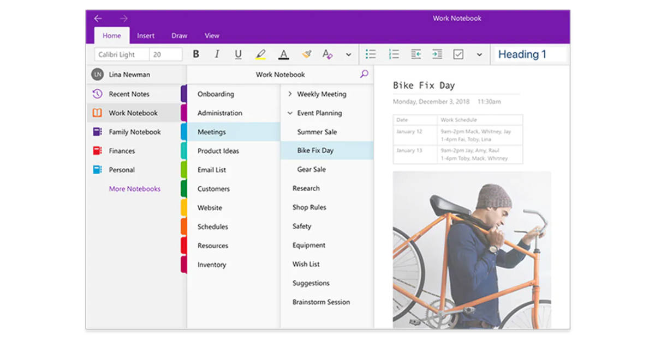Toggle underline formatting

238,54
